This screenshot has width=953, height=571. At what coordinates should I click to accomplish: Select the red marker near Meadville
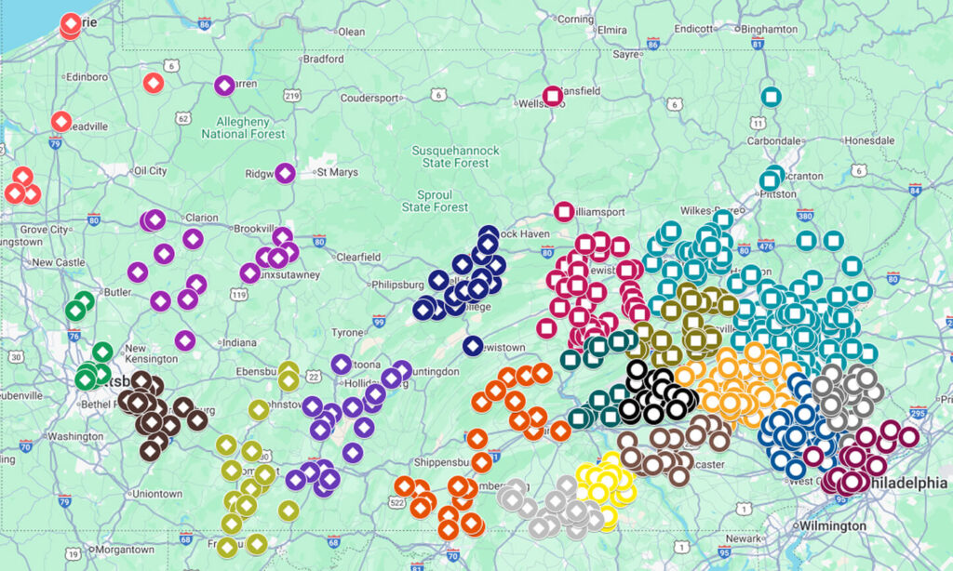(x=61, y=122)
